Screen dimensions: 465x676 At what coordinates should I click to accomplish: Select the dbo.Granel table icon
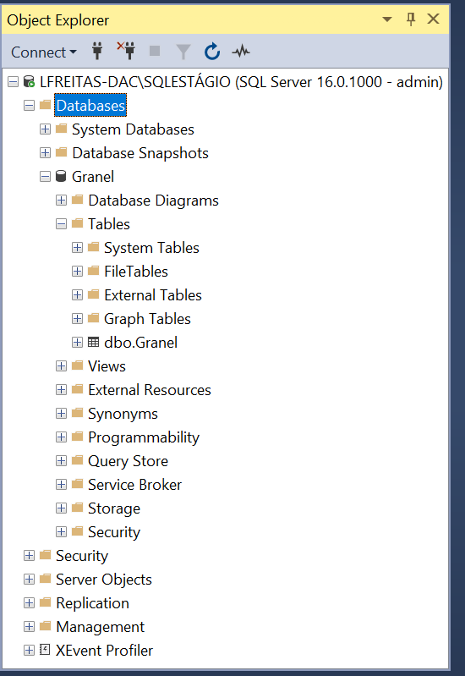(x=94, y=343)
